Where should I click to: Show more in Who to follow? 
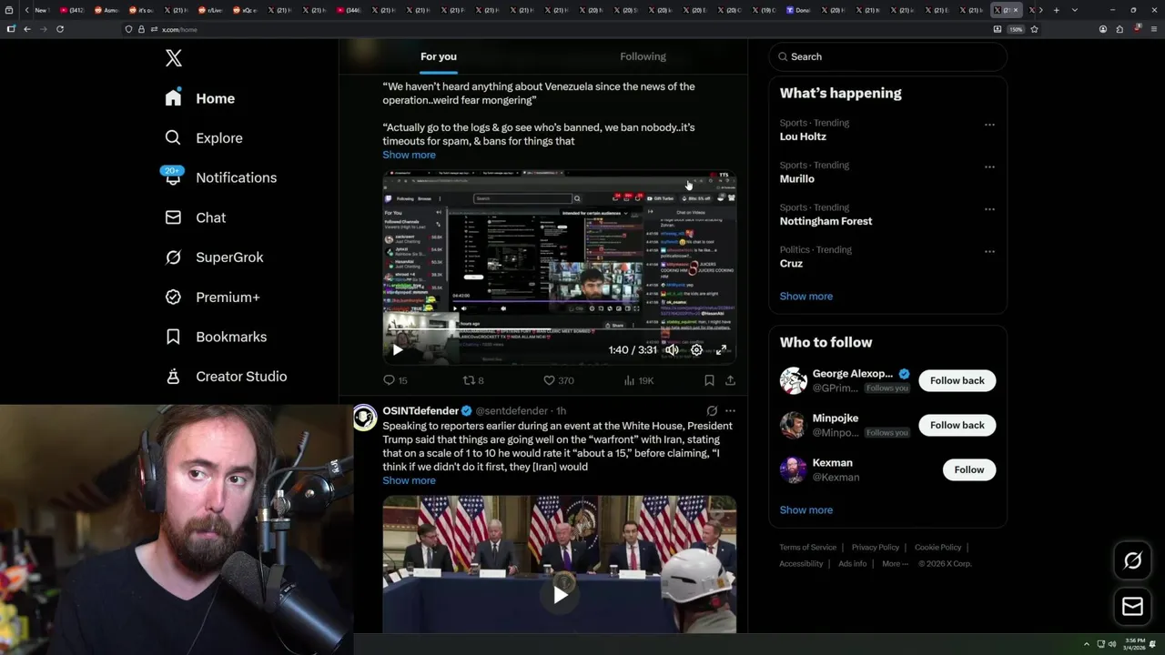(805, 510)
